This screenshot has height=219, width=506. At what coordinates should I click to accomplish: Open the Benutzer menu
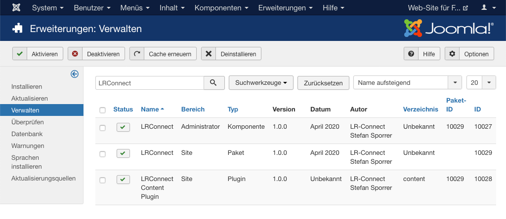tap(92, 8)
